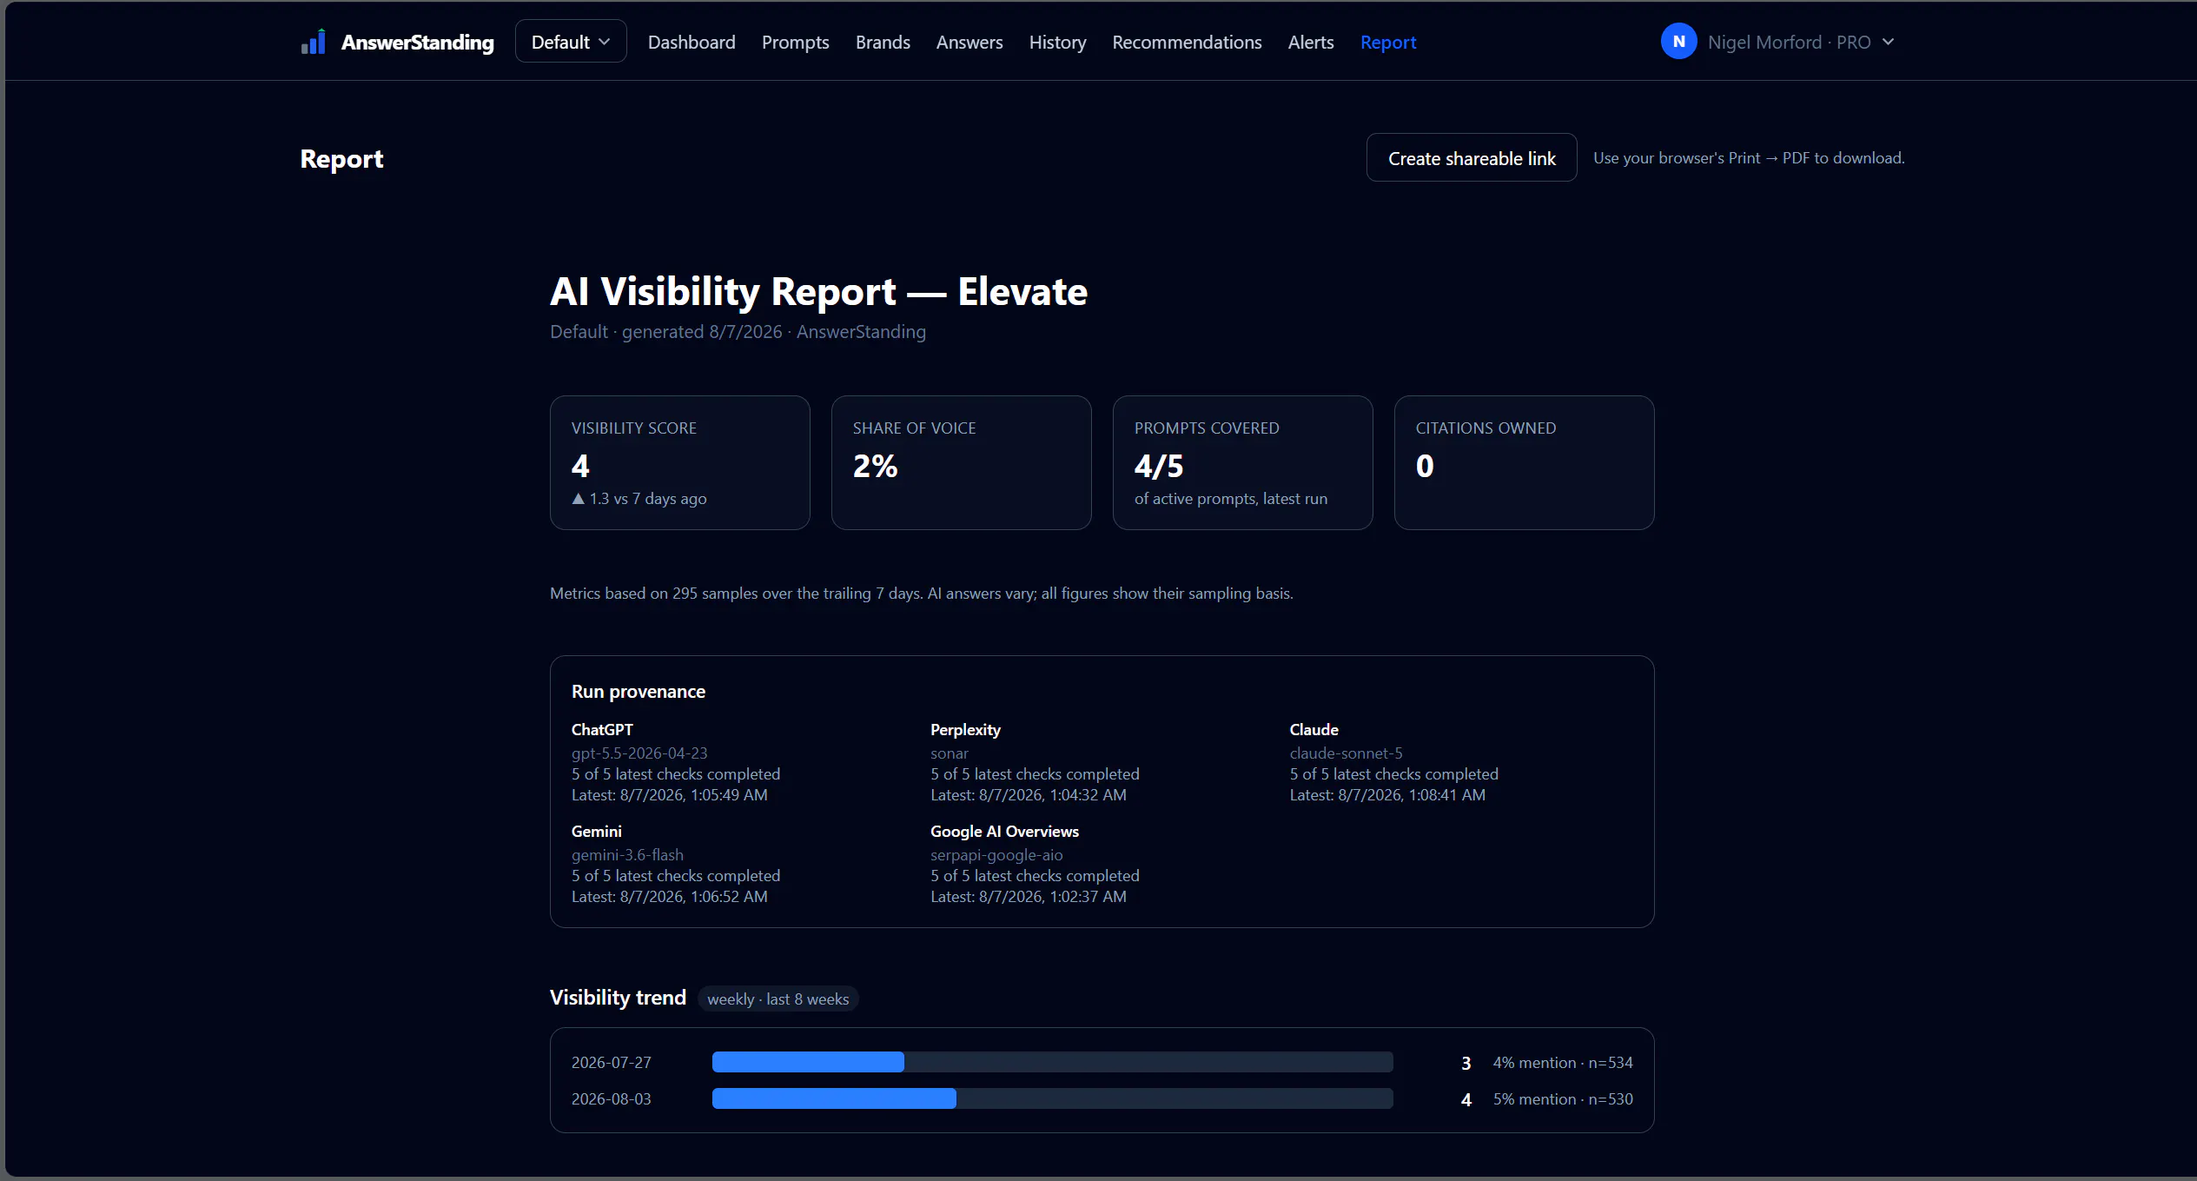Click the '2%' share of voice value
The image size is (2197, 1181).
tap(875, 467)
